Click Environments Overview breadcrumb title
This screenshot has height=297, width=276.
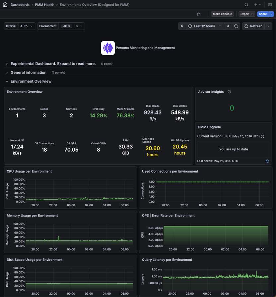[95, 5]
